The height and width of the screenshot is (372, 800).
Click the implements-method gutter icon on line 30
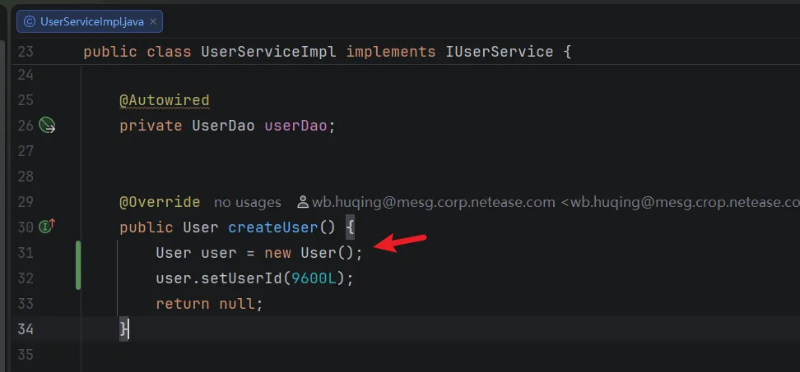(x=47, y=226)
